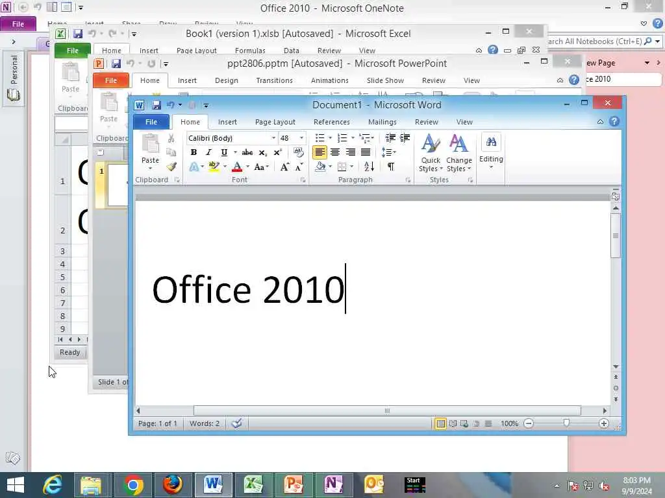Apply Subscript formatting in Word
This screenshot has width=665, height=498.
(x=263, y=152)
